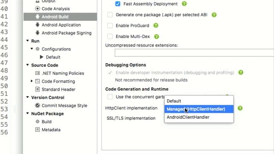Open Standard Header settings
The width and height of the screenshot is (274, 154).
point(58,89)
